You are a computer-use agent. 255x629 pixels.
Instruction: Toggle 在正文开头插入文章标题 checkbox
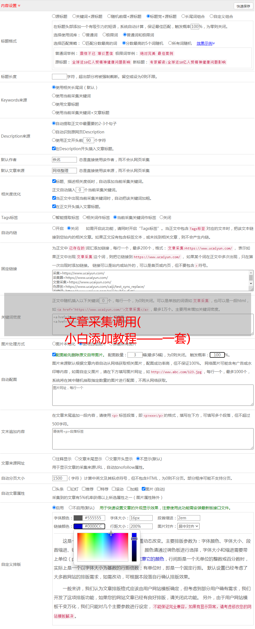click(54, 206)
